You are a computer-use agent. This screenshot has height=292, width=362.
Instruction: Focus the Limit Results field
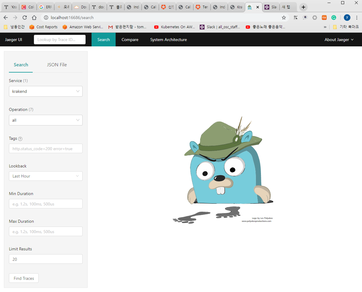tap(46, 259)
